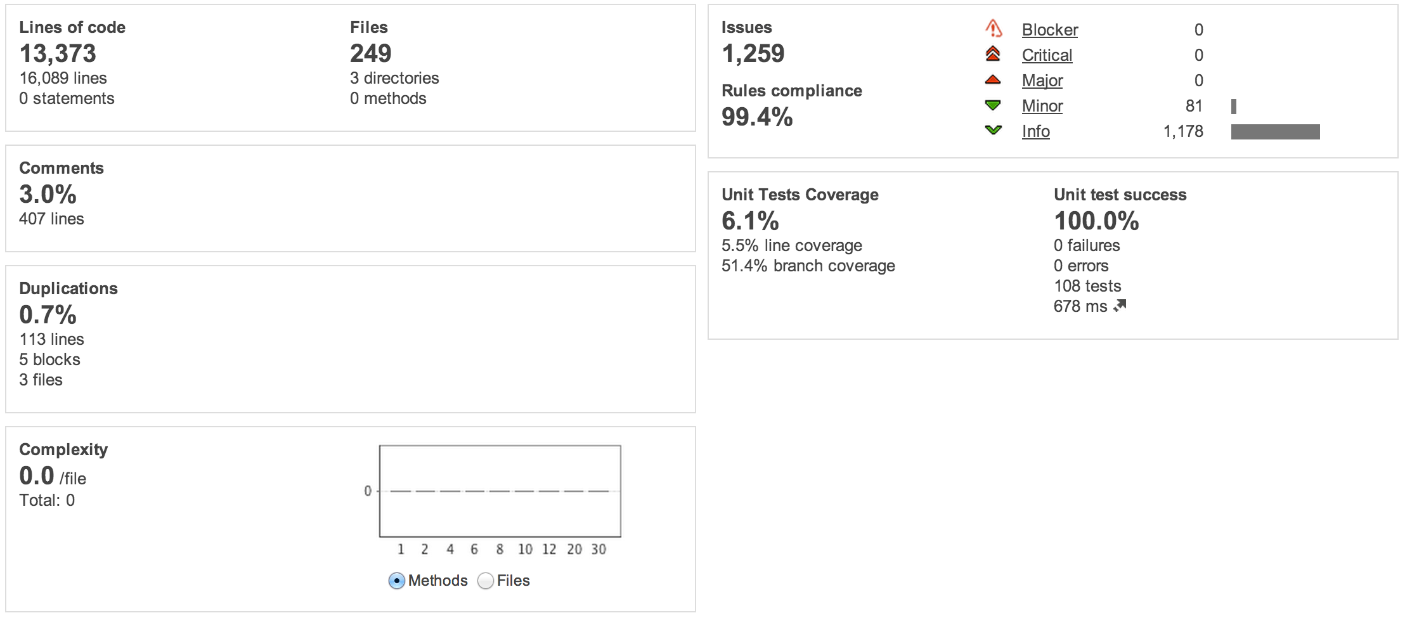The image size is (1405, 620).
Task: Click the Minor severity green icon
Action: tap(993, 105)
